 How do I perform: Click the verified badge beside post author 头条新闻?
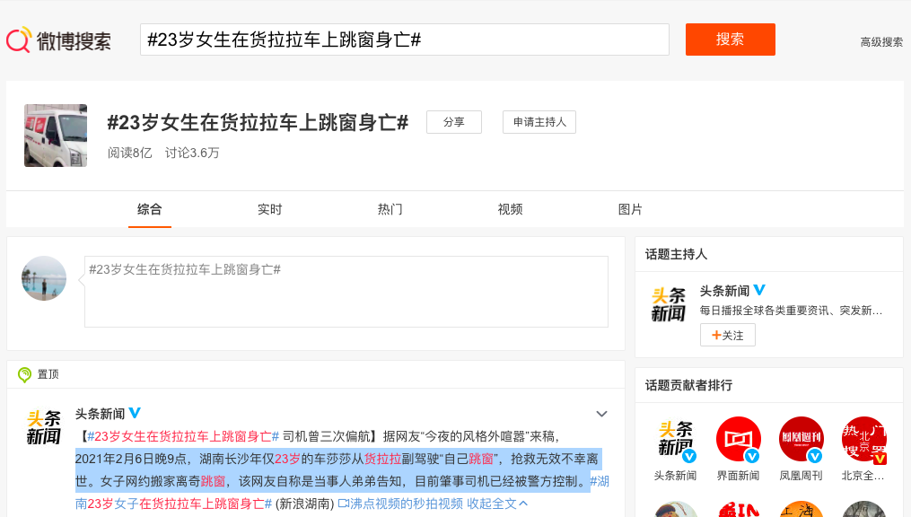[135, 413]
